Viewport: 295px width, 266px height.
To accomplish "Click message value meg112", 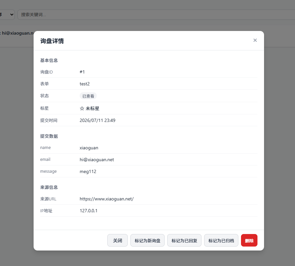I will click(88, 172).
